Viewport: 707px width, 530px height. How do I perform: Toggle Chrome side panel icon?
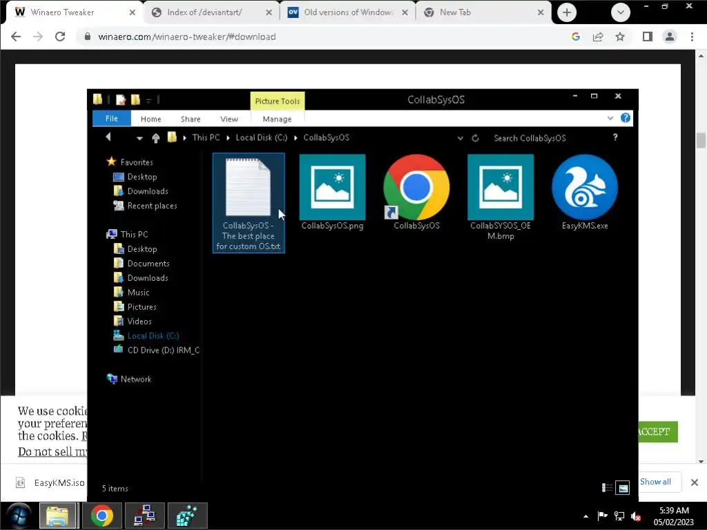click(x=648, y=37)
